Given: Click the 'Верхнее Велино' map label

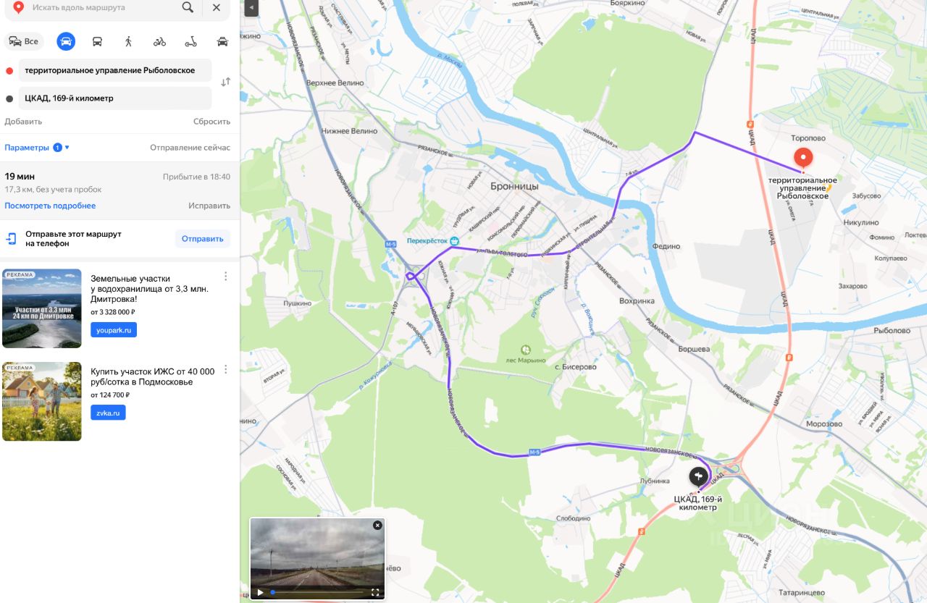Looking at the screenshot, I should point(335,83).
